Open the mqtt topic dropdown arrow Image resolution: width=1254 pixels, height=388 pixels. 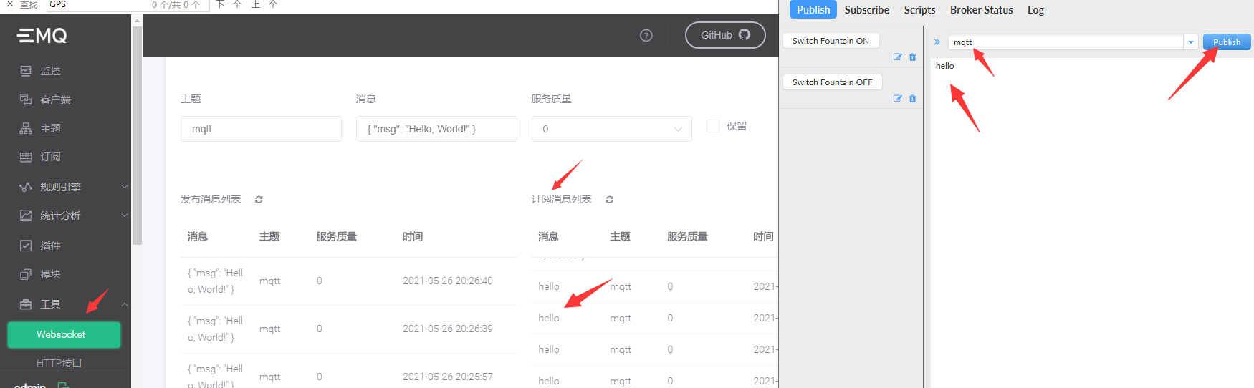1191,42
